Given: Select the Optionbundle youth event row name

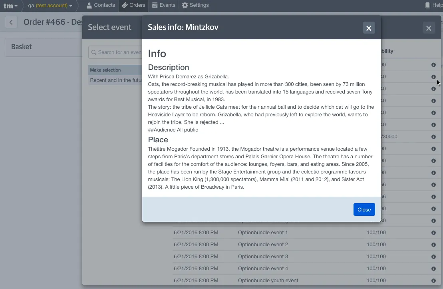Looking at the screenshot, I should pyautogui.click(x=268, y=281).
